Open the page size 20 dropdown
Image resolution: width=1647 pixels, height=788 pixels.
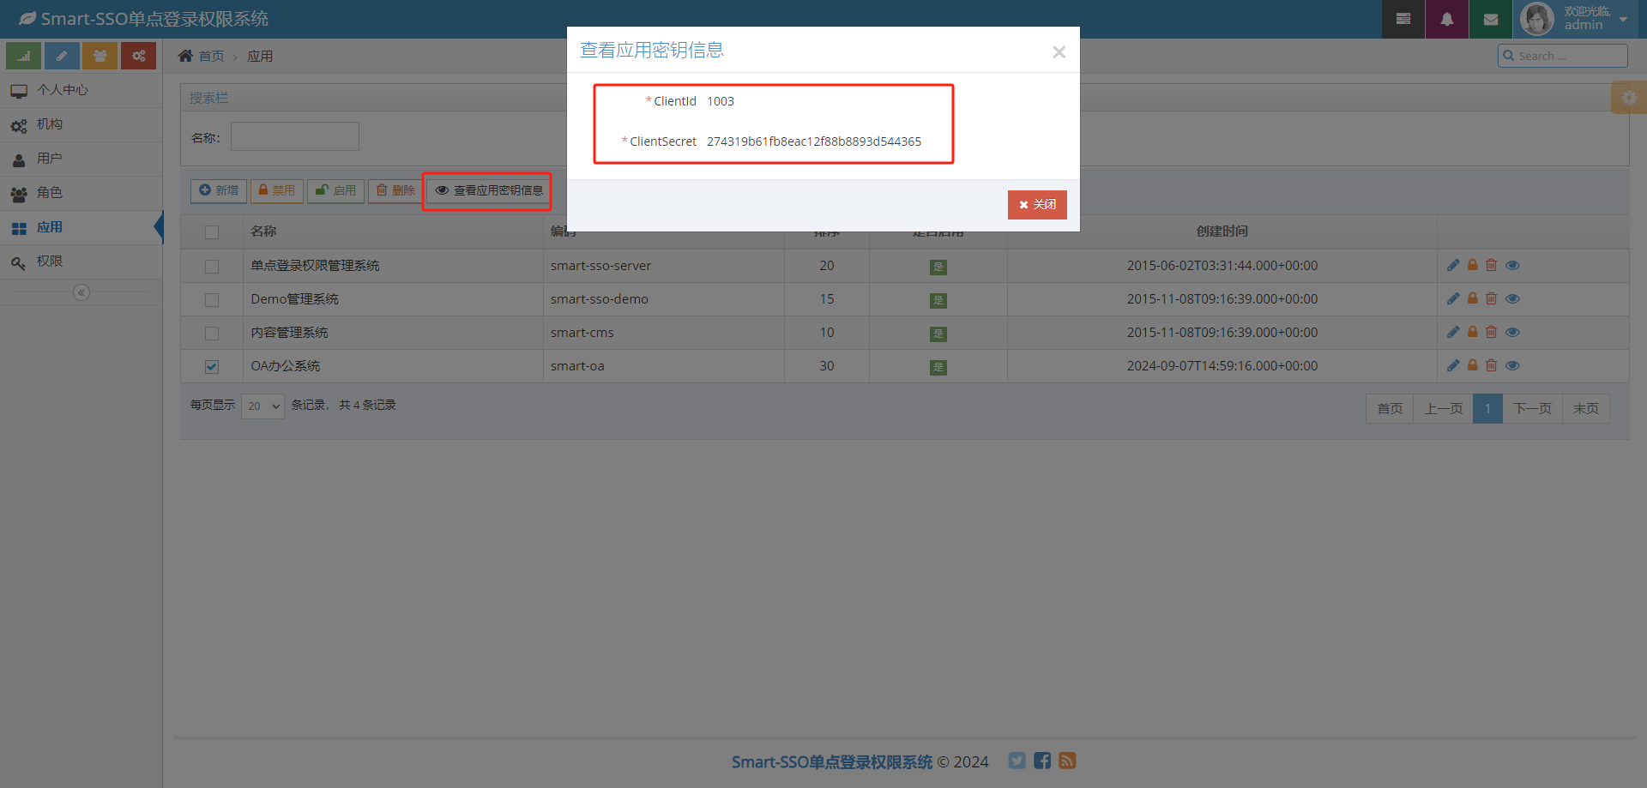(x=262, y=406)
